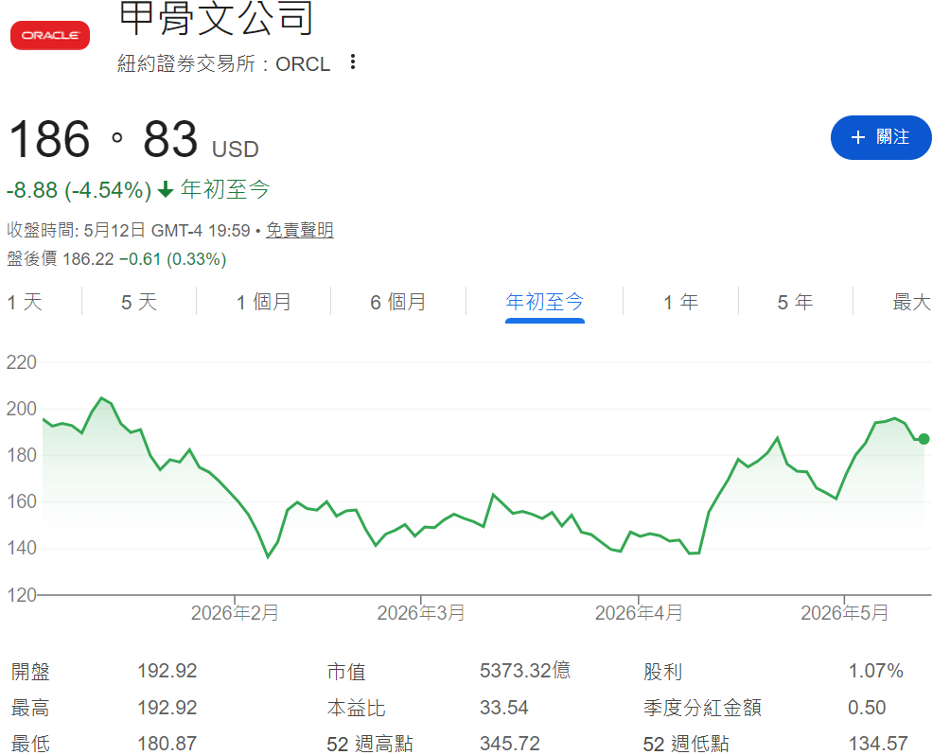Viewport: 950px width, 755px height.
Task: Click the -8.88 (-4.54%) change text
Action: pyautogui.click(x=79, y=190)
